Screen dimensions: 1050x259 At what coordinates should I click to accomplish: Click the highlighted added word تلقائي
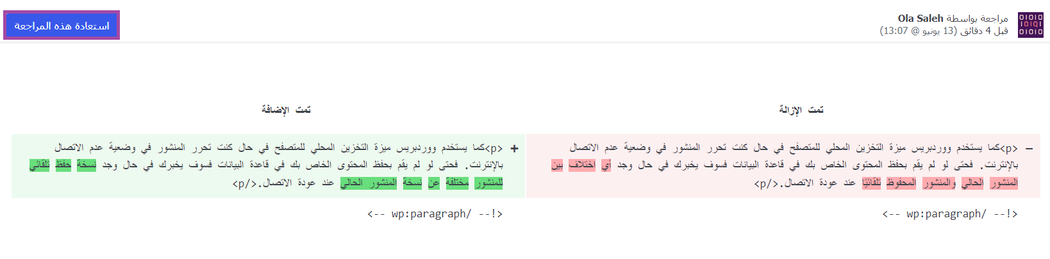[x=40, y=165]
